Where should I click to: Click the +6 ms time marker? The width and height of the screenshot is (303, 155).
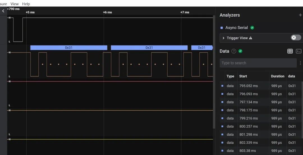[107, 12]
